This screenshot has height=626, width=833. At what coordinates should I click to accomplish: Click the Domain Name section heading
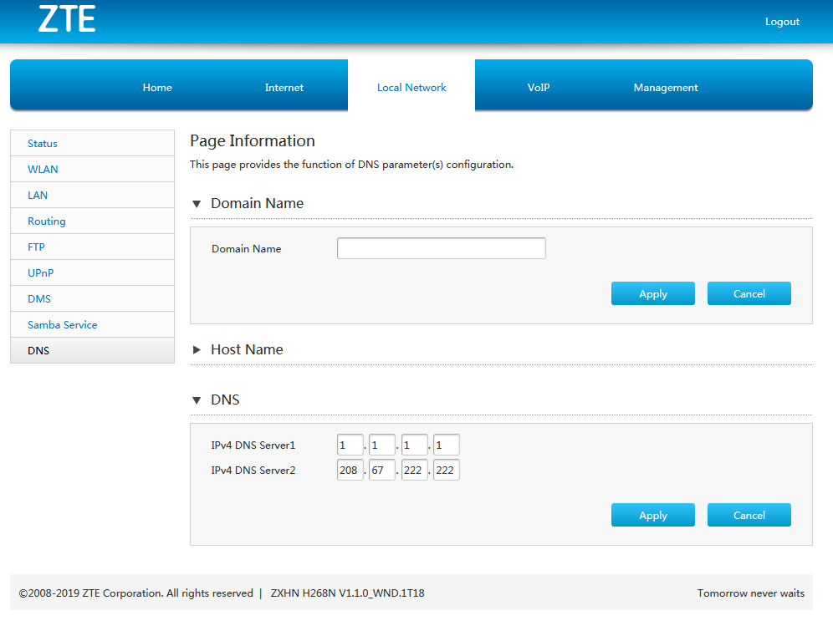pos(257,203)
